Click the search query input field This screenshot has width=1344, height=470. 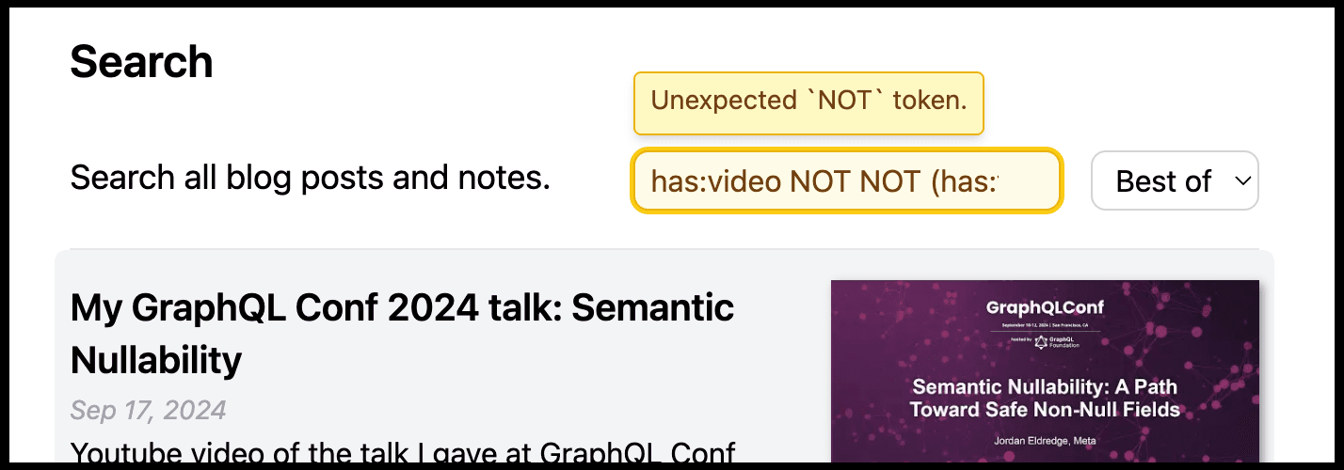click(845, 180)
